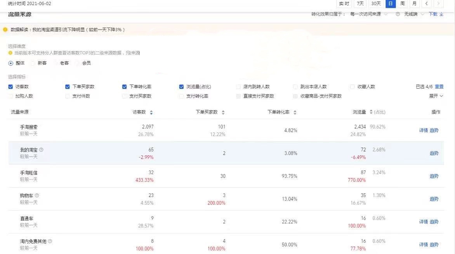Sort table by 访客数 column arrows
Screen dimensions: 455x254
tap(151, 112)
